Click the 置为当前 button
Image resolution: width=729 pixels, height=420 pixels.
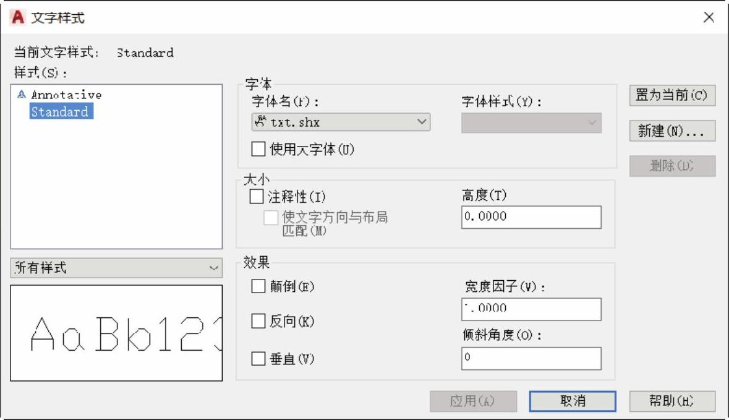pos(671,96)
